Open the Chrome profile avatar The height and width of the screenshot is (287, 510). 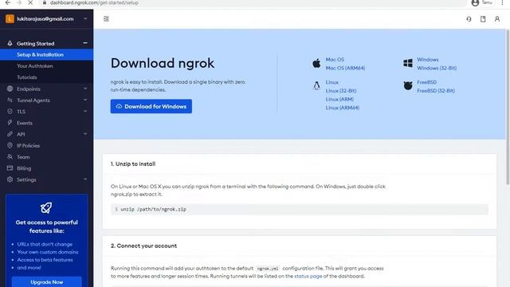pyautogui.click(x=475, y=3)
